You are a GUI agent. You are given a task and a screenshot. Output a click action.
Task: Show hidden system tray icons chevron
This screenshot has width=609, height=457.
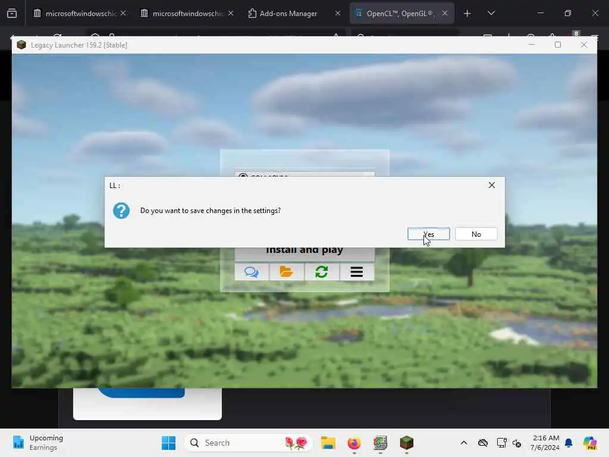tap(464, 443)
